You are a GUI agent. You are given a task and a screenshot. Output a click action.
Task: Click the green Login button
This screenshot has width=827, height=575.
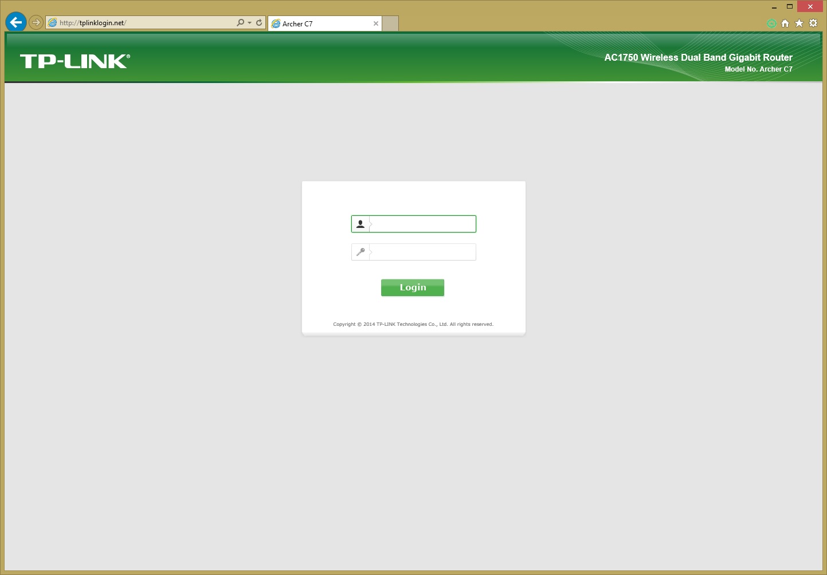click(x=413, y=287)
